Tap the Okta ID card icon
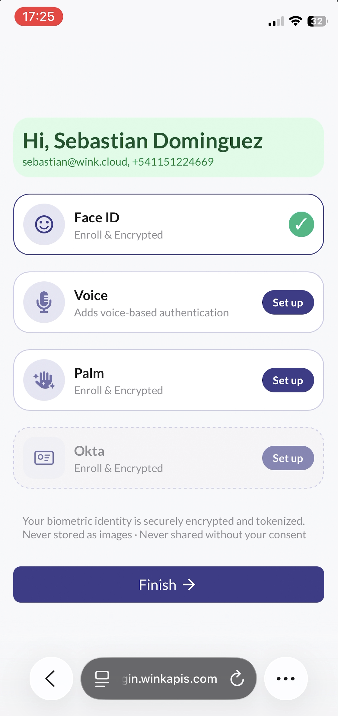Screen dimensions: 338x716 [x=44, y=458]
